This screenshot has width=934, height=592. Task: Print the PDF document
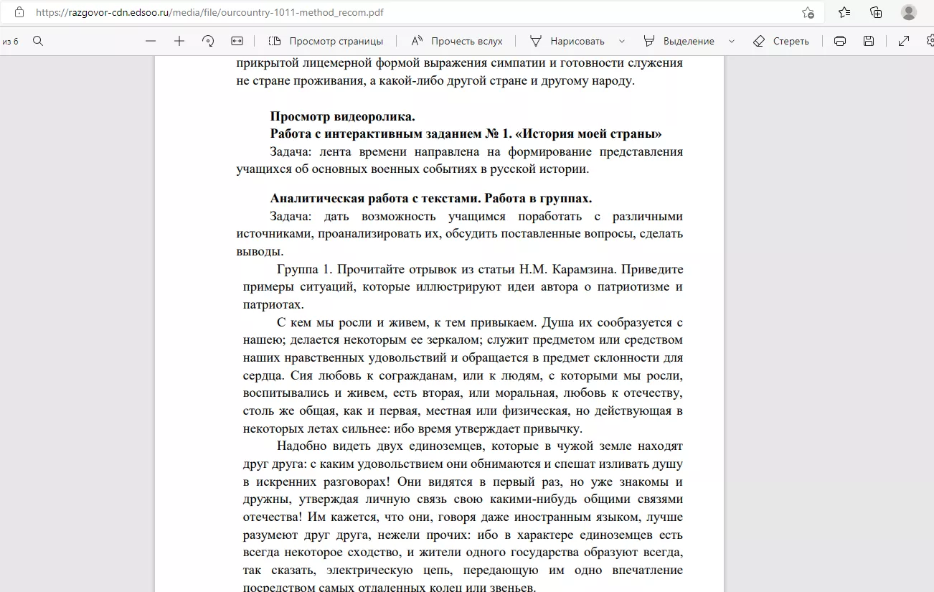840,41
